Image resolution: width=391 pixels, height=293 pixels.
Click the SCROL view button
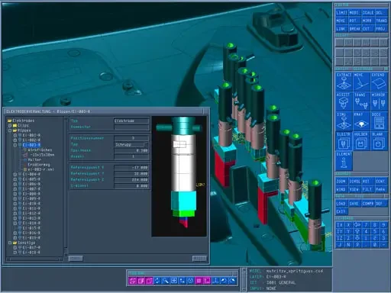355,182
